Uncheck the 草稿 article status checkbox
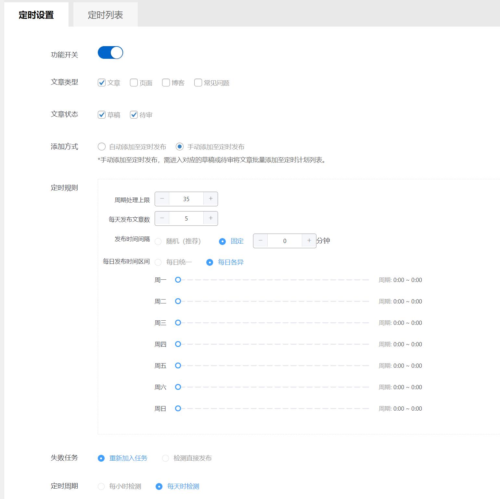 pos(102,114)
